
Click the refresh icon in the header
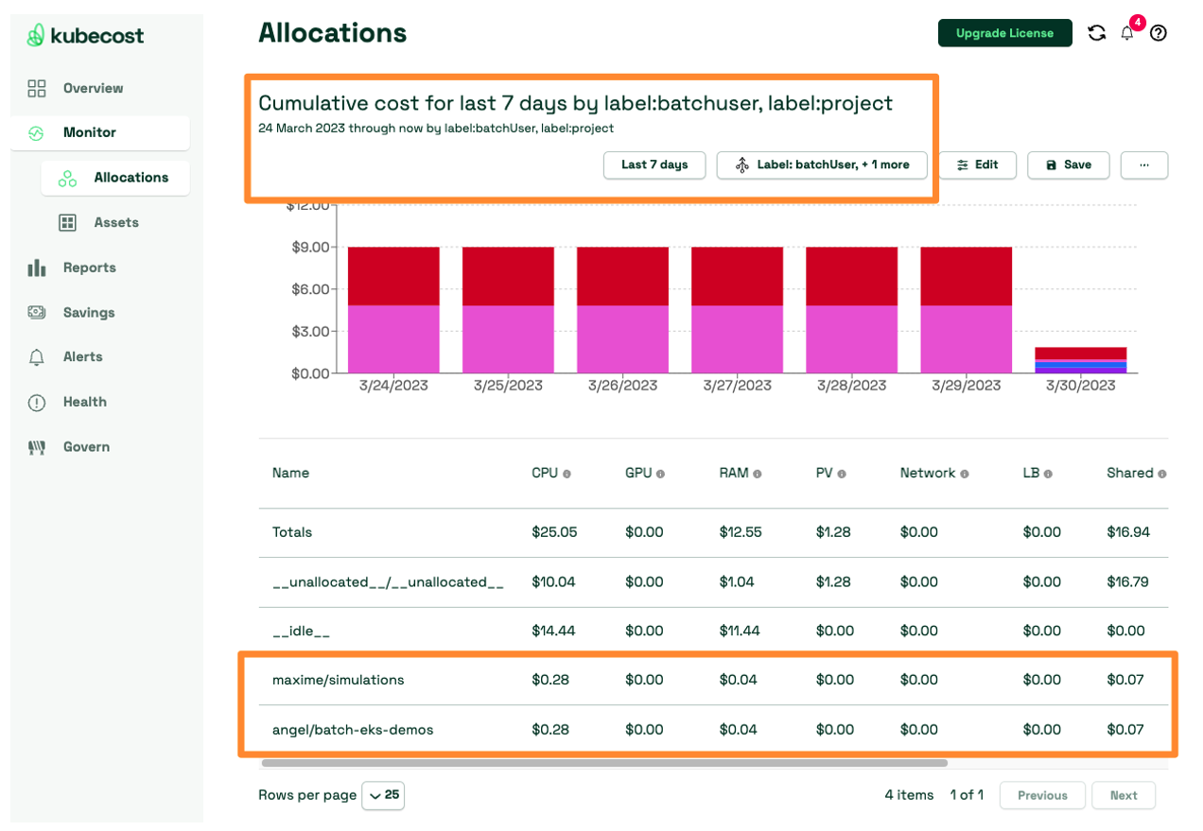point(1096,32)
